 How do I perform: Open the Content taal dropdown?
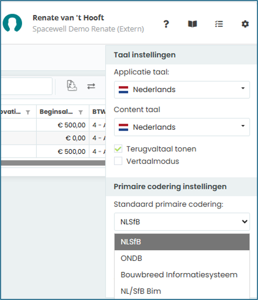point(182,127)
